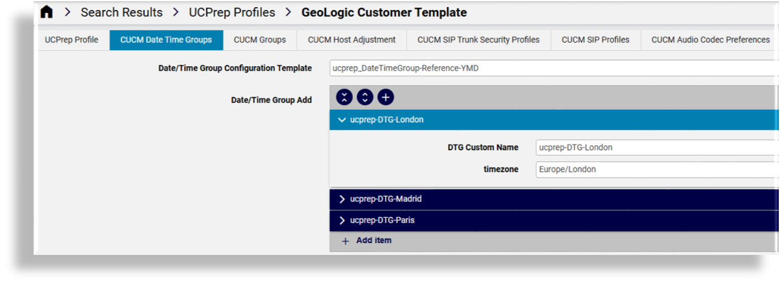Navigate to UCPrep Profiles breadcrumb
The image size is (780, 285).
coord(232,12)
